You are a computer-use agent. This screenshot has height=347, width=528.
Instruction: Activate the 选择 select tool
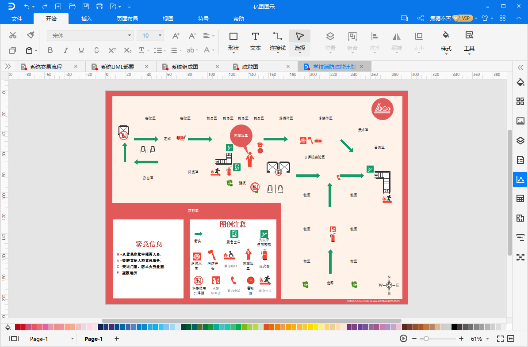pos(300,41)
